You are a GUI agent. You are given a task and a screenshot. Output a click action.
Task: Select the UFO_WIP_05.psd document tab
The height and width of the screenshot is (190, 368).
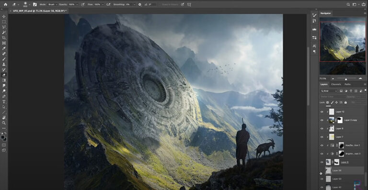(40, 11)
